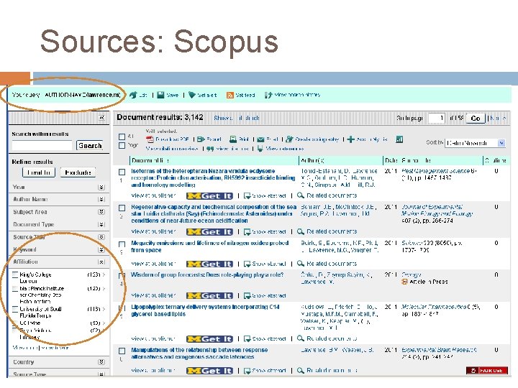Sort by Author(s) column header

click(x=312, y=161)
